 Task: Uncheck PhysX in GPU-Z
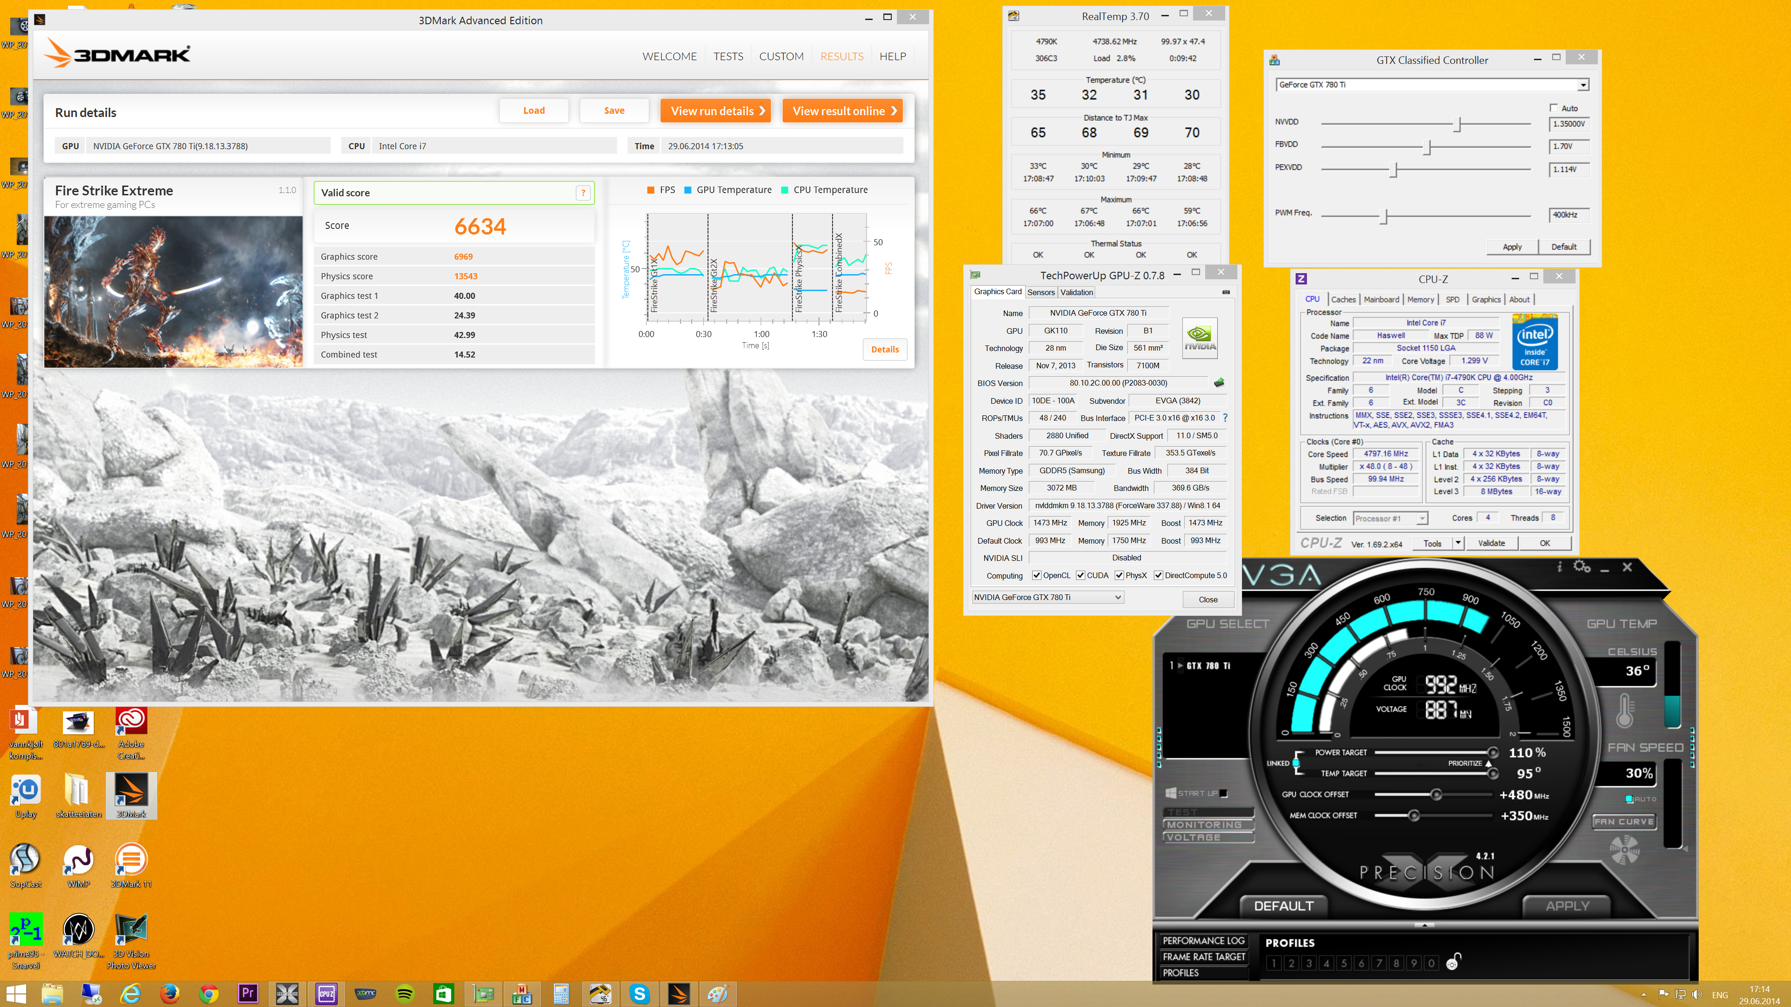click(1119, 575)
